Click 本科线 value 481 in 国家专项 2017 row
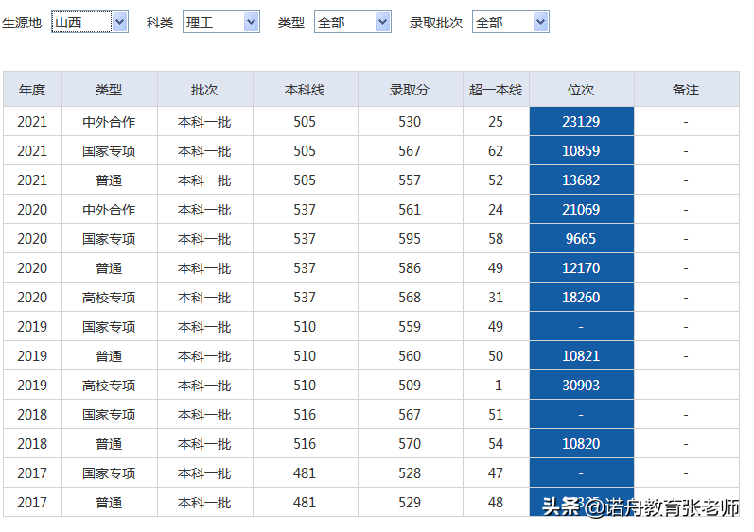 [x=305, y=473]
